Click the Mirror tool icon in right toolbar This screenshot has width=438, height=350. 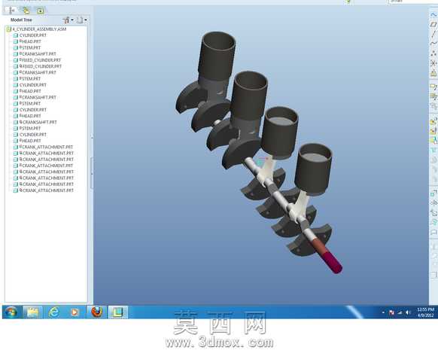(433, 202)
